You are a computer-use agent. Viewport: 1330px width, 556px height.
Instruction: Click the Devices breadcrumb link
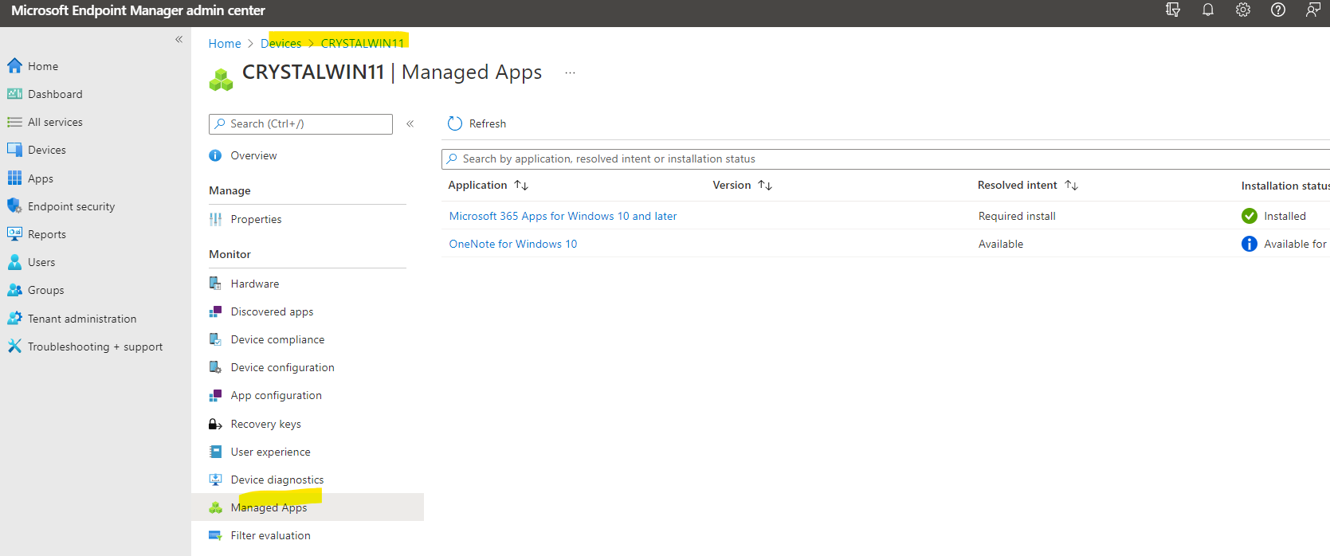tap(281, 44)
